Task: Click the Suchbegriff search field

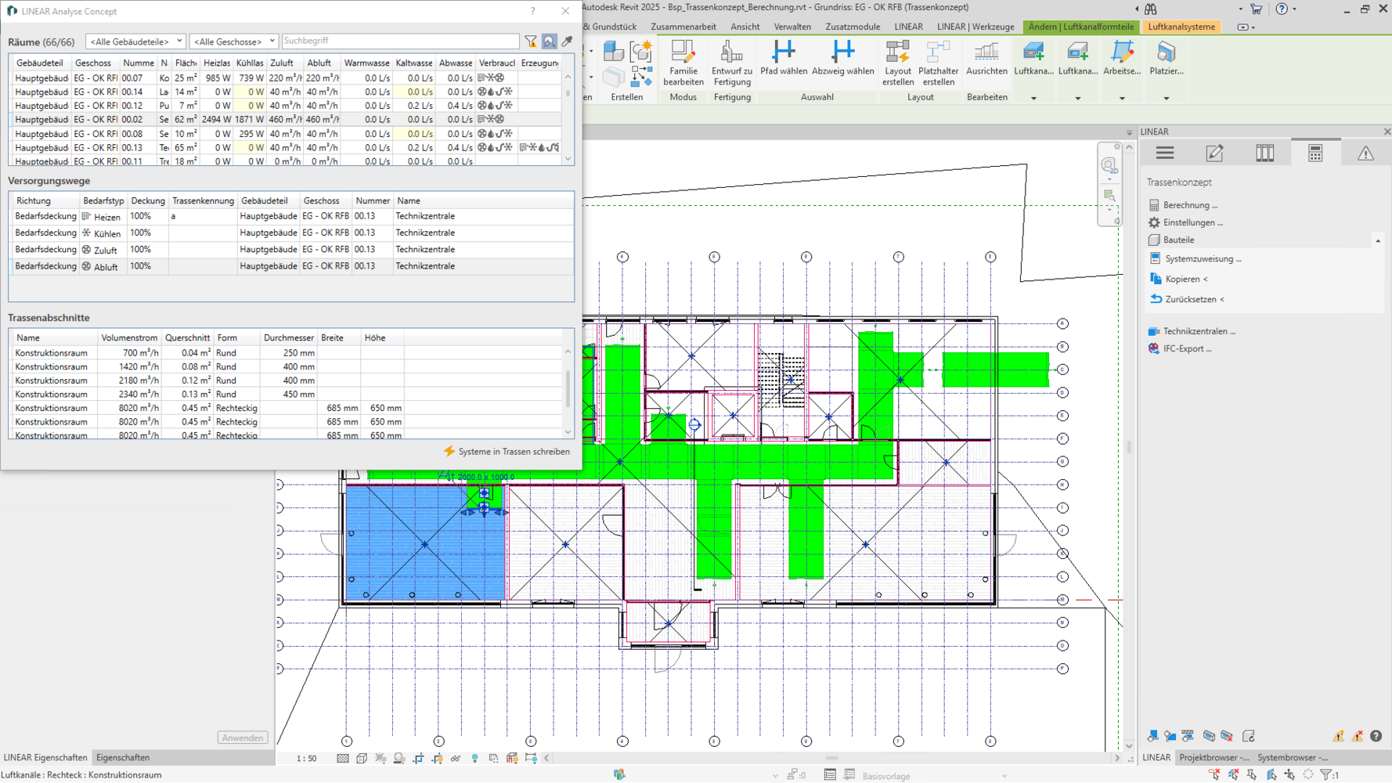Action: (x=399, y=41)
